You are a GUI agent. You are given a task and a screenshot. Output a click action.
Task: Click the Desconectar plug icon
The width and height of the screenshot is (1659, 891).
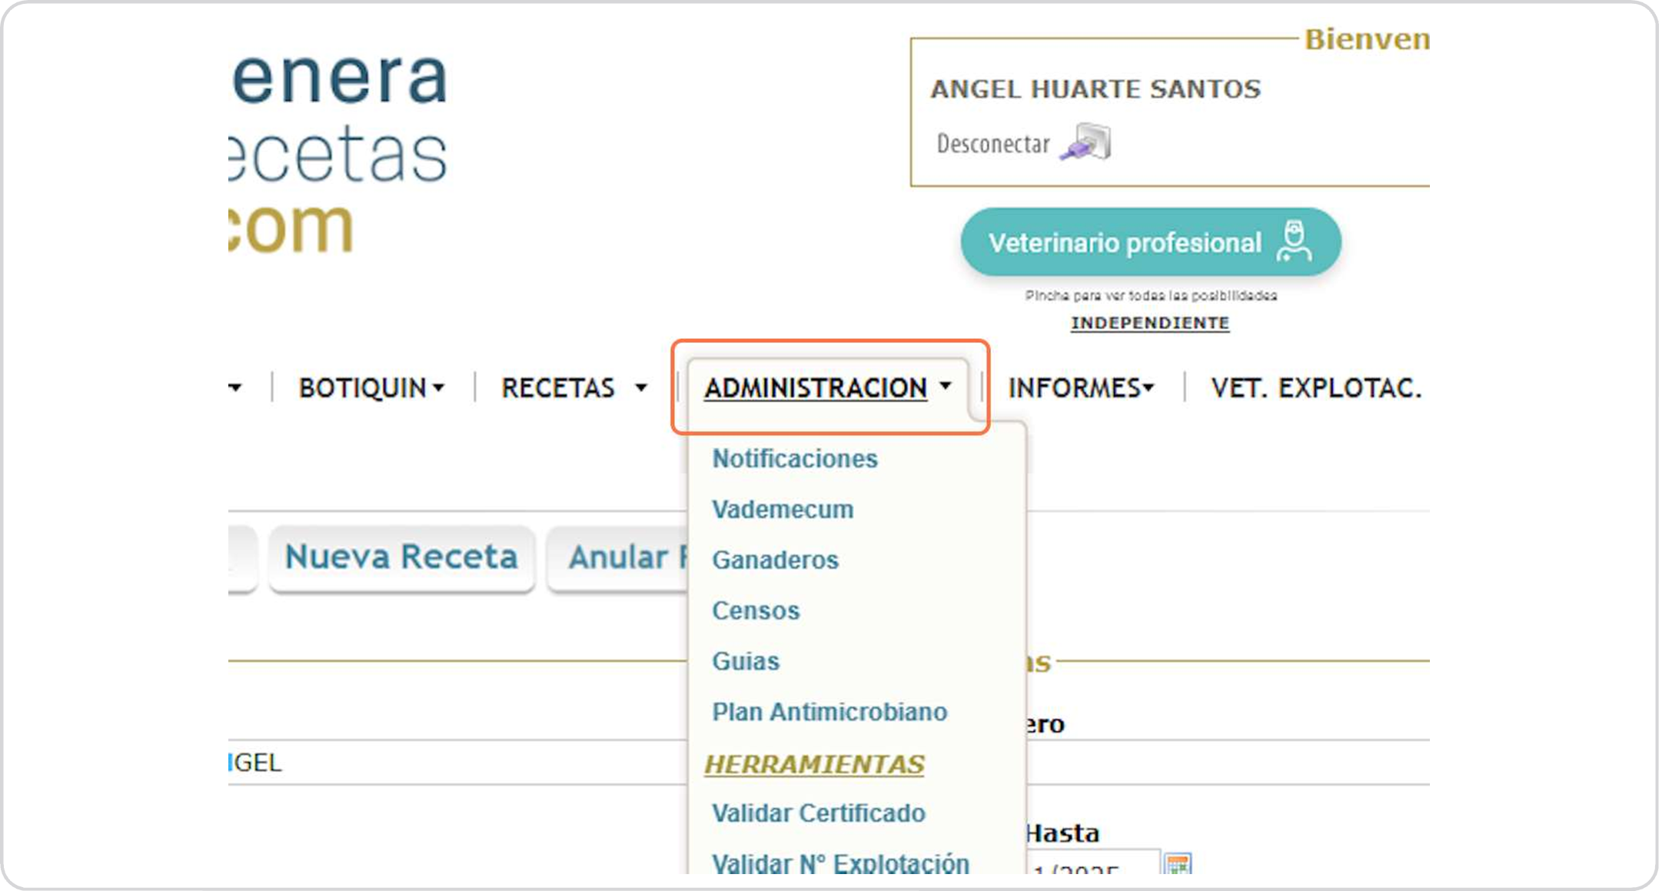(x=1085, y=142)
